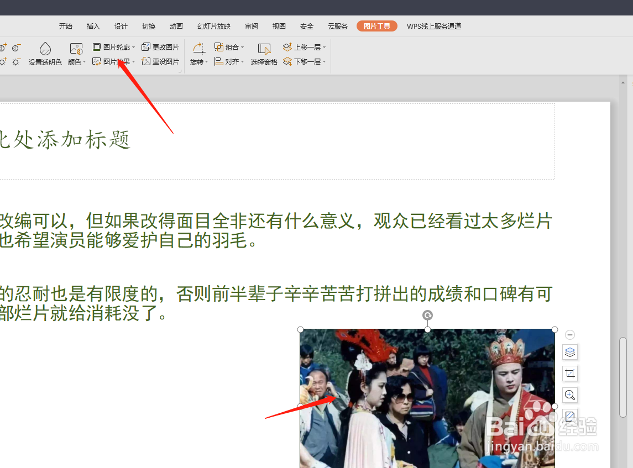Click the picture edit icon below magnifier

(x=569, y=416)
